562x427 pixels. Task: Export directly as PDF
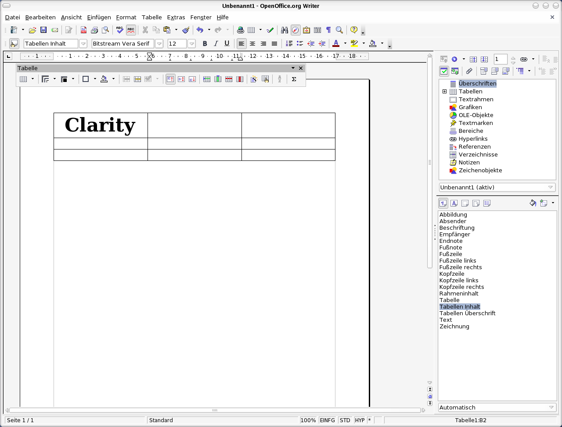point(83,30)
